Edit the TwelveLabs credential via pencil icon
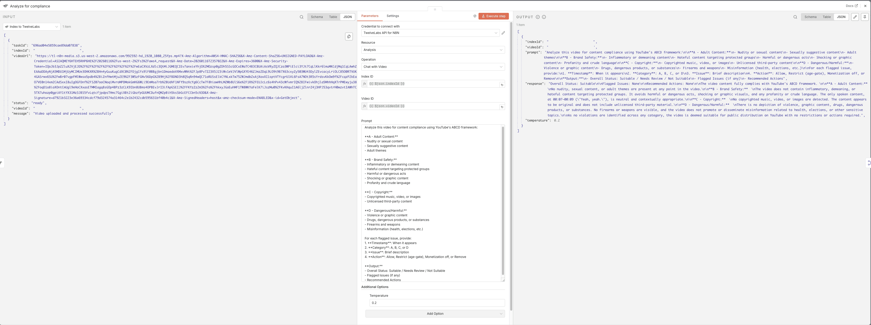 [503, 33]
